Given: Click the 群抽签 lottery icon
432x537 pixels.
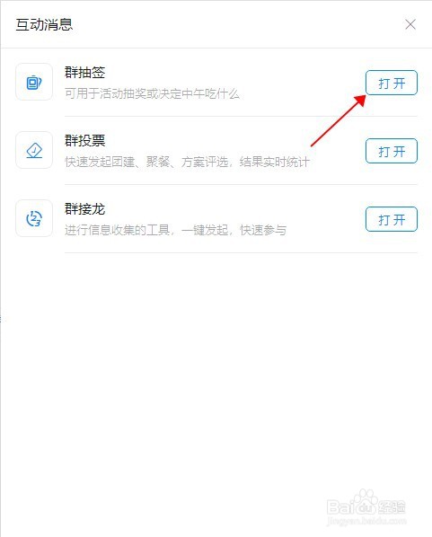Looking at the screenshot, I should pos(34,82).
